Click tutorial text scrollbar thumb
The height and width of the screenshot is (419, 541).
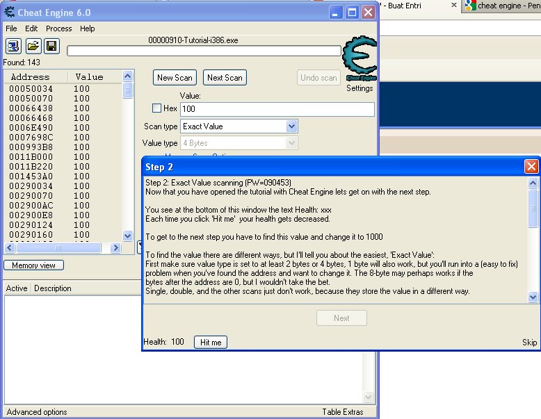(x=533, y=208)
